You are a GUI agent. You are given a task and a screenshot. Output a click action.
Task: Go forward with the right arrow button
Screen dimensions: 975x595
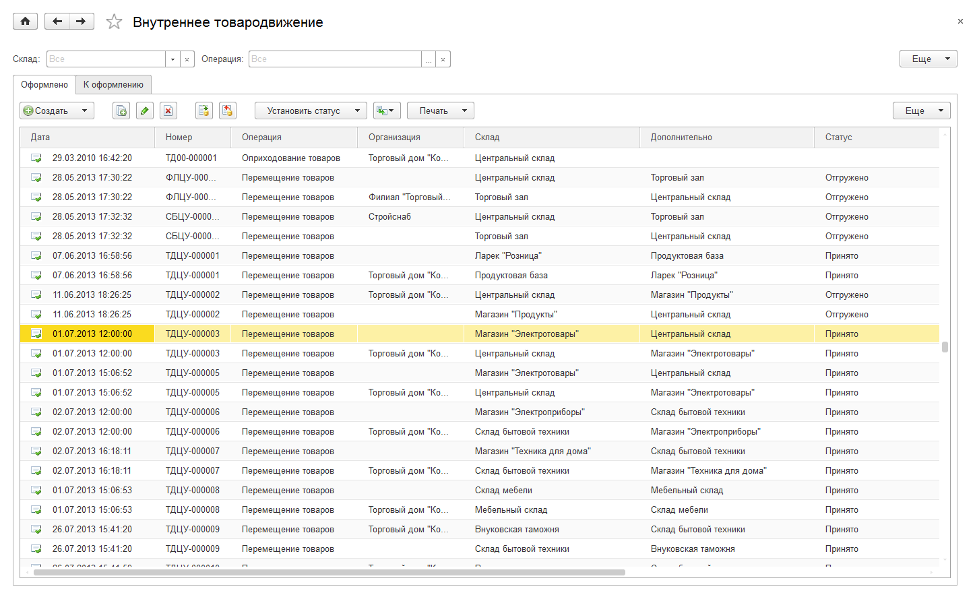(x=82, y=22)
